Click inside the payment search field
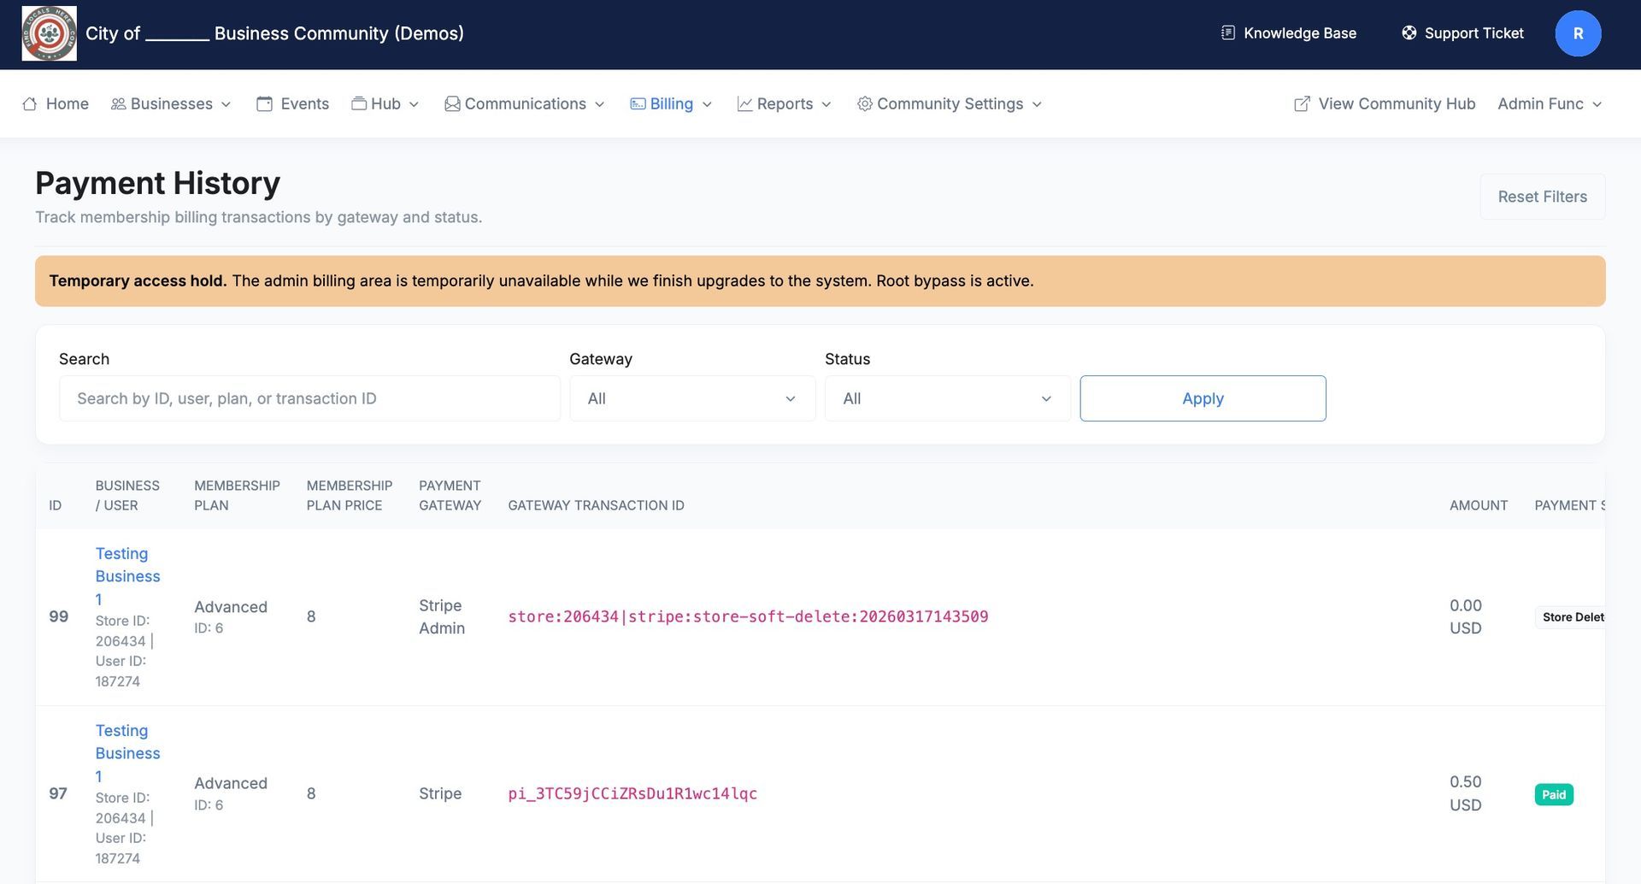The height and width of the screenshot is (884, 1641). click(x=309, y=398)
